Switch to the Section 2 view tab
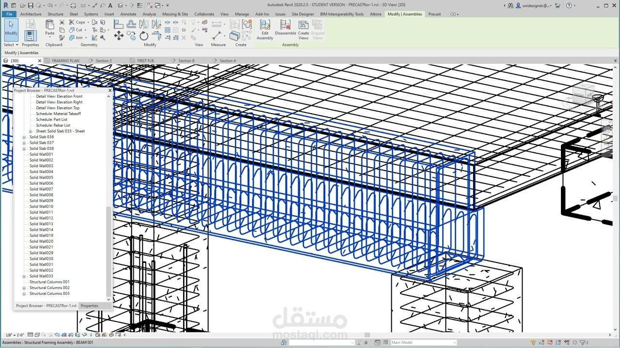The width and height of the screenshot is (620, 348). pos(104,61)
